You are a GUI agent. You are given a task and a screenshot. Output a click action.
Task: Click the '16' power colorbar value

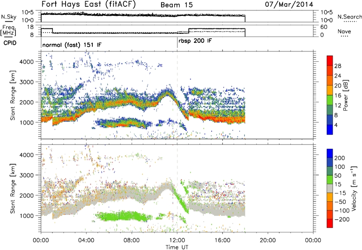338,96
